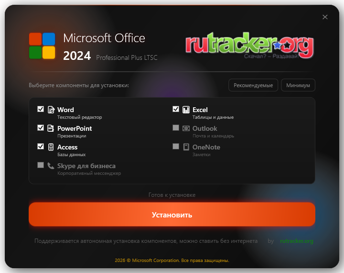The height and width of the screenshot is (273, 344).
Task: Click the Базы данных description
Action: click(72, 155)
